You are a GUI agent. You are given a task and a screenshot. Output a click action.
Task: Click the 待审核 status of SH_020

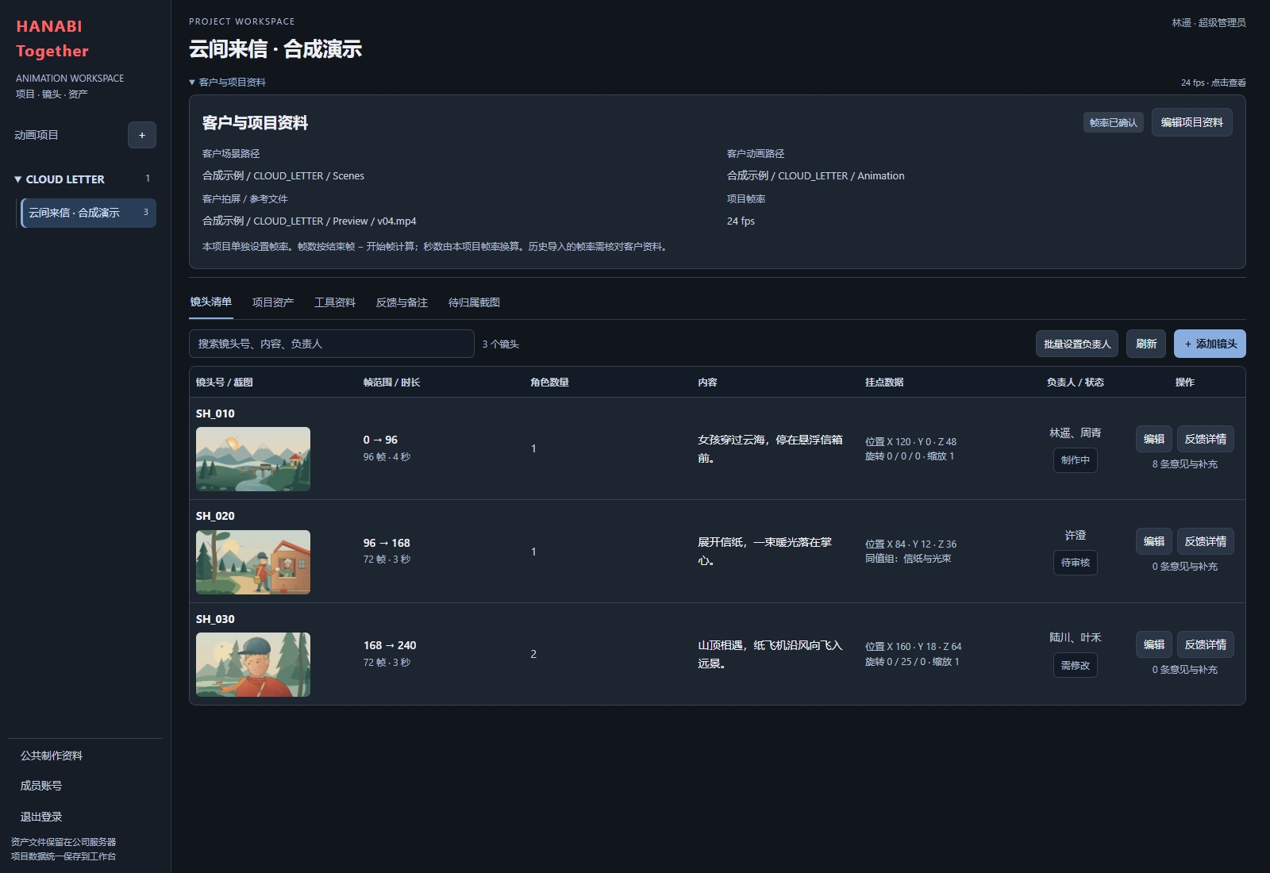tap(1076, 563)
